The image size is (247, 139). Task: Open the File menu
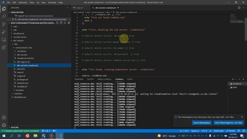pos(8,3)
